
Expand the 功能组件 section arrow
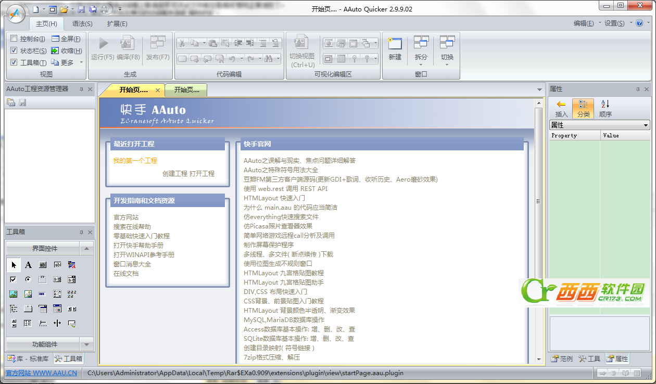pyautogui.click(x=86, y=344)
